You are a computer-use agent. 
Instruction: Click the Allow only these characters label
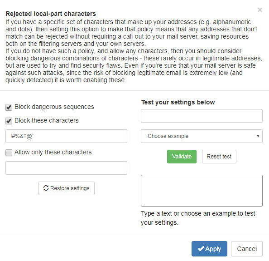pos(53,153)
